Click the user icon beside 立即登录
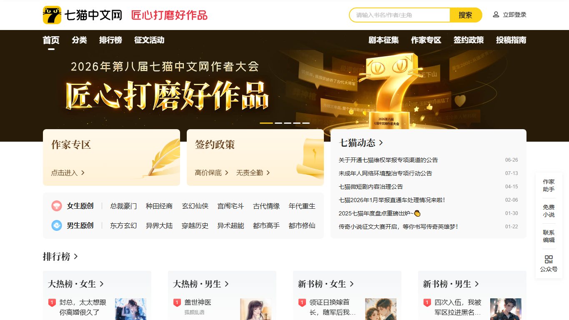This screenshot has height=320, width=569. tap(496, 15)
